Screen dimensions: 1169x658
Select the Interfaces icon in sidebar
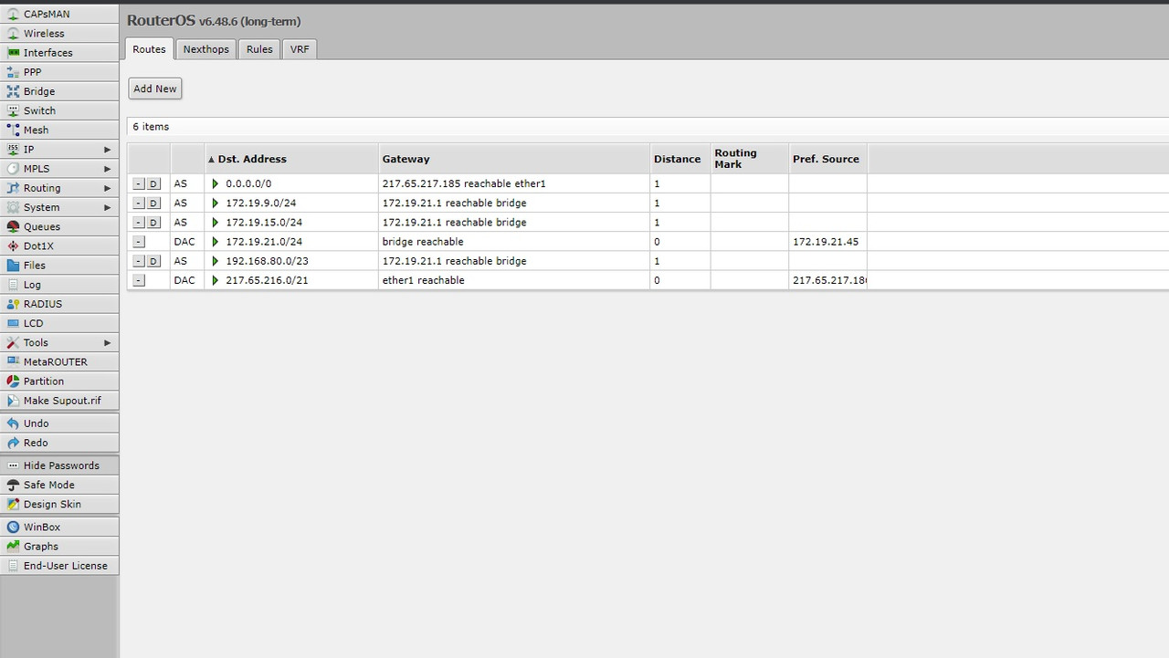point(13,53)
